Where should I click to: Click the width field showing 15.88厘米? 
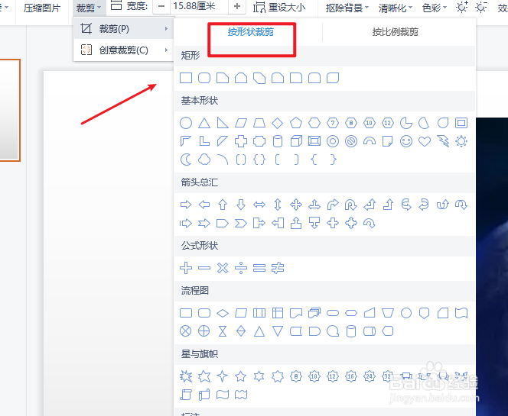[199, 6]
